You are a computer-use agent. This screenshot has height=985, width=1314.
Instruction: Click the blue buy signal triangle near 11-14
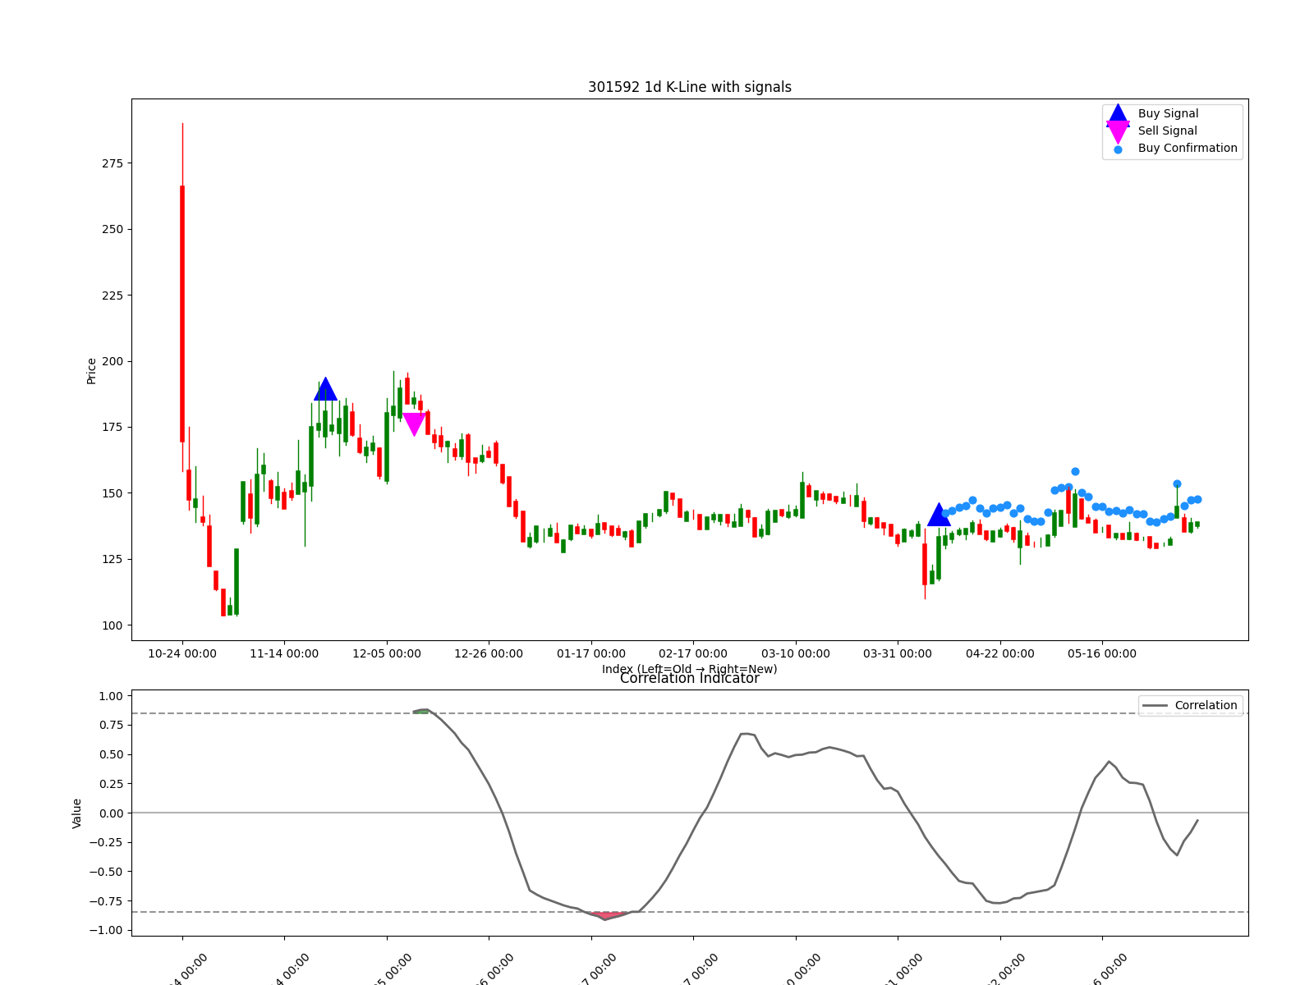click(x=325, y=389)
